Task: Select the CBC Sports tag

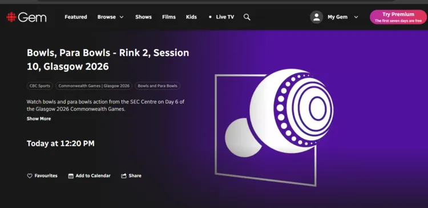Action: coord(40,86)
